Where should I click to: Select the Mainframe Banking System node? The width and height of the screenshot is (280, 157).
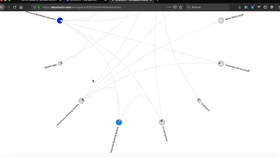coord(82,101)
